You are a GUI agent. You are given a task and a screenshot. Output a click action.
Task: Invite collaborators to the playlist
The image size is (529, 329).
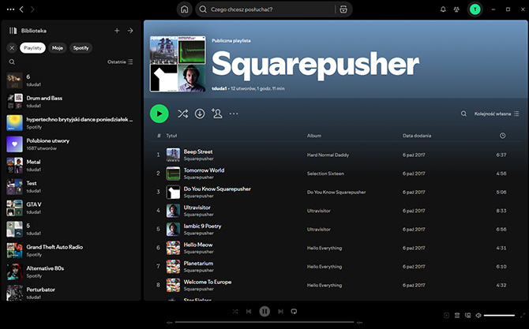click(x=216, y=114)
